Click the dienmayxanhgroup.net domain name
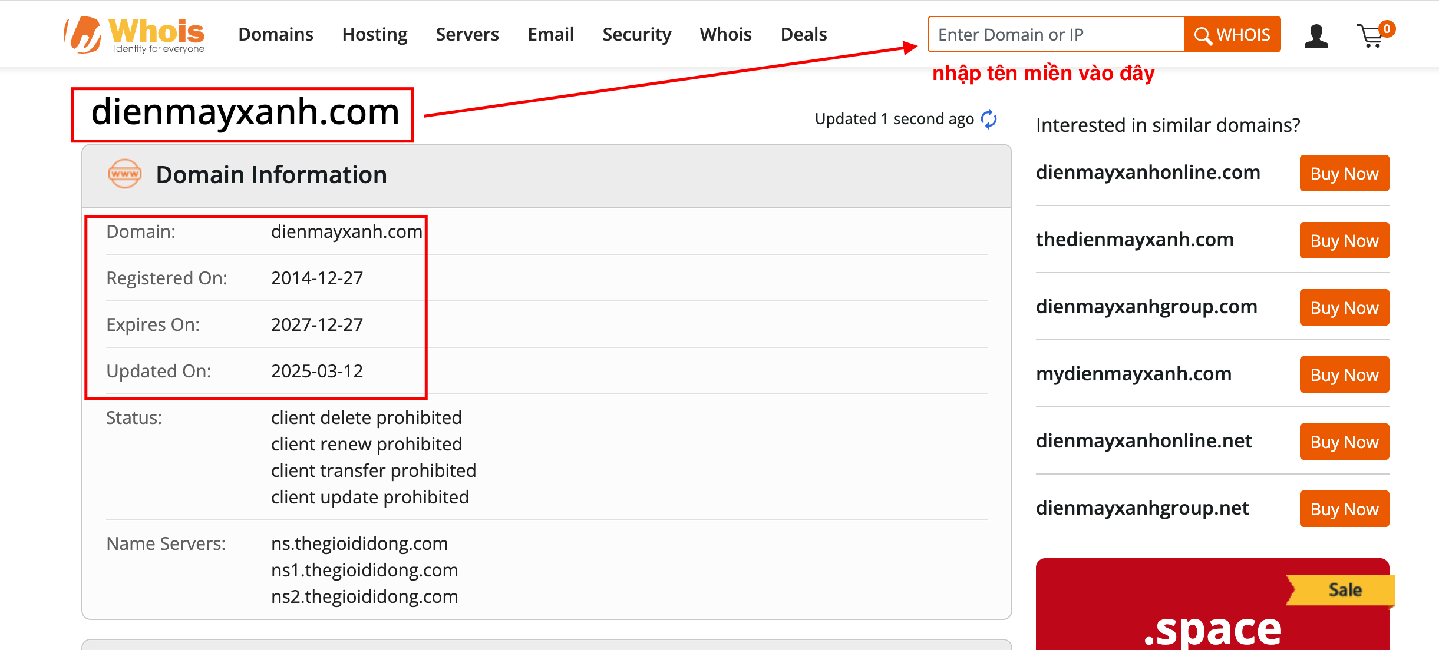 click(1143, 508)
